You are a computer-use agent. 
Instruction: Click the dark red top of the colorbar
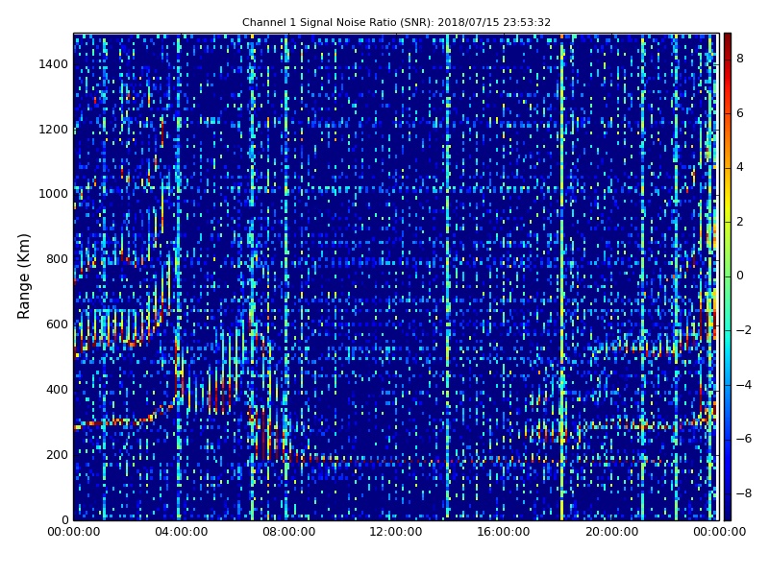728,39
